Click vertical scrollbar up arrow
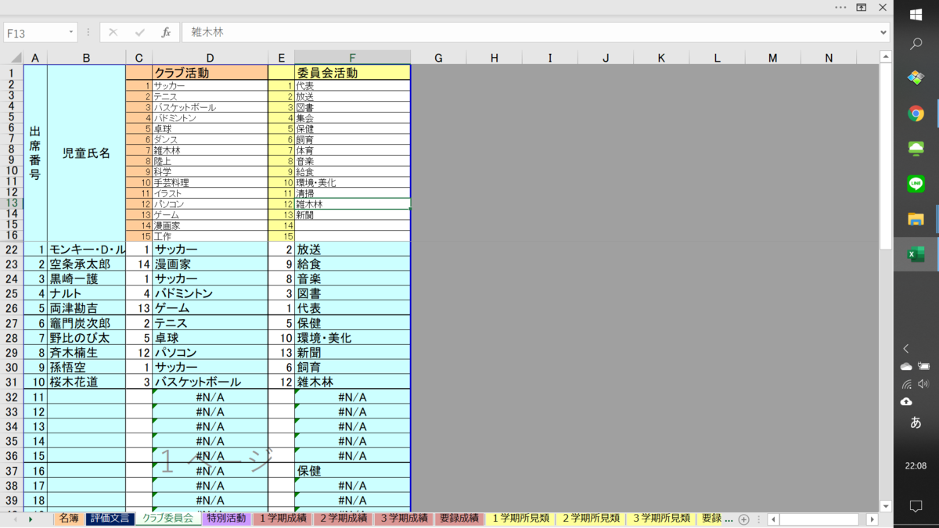The height and width of the screenshot is (528, 939). click(x=886, y=56)
